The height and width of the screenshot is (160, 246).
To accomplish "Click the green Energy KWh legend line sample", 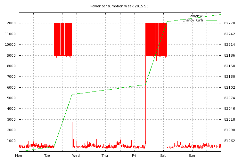I will tap(211, 20).
